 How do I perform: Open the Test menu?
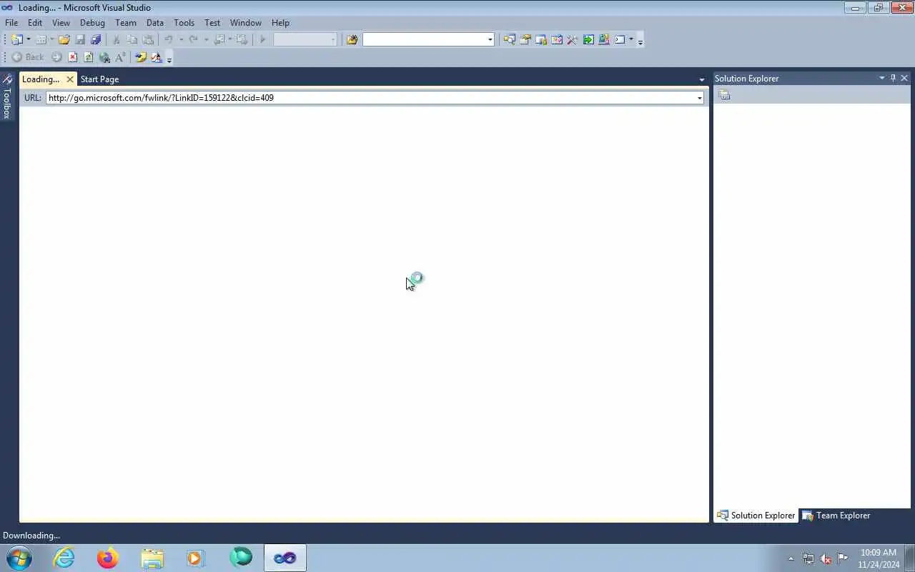coord(212,23)
